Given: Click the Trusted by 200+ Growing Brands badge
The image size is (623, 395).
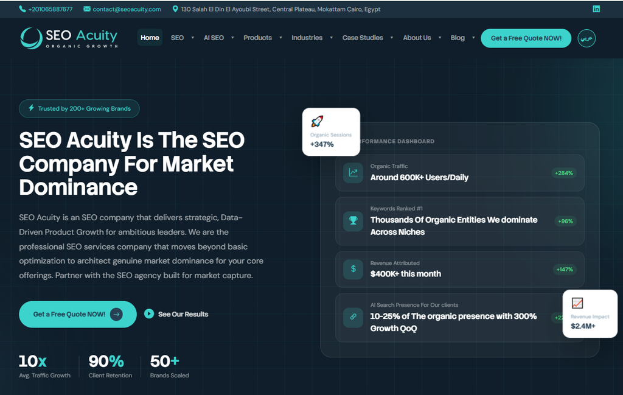Looking at the screenshot, I should coord(79,108).
